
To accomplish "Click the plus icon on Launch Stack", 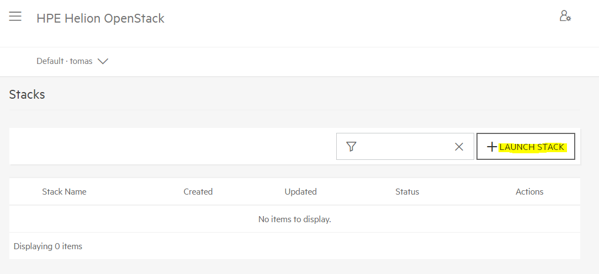I will tap(492, 147).
